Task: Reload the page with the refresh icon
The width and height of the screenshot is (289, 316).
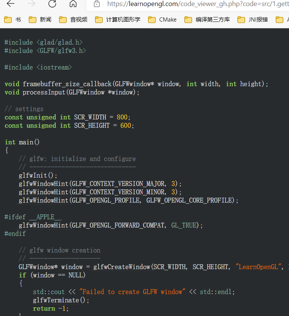Action: coord(52,4)
